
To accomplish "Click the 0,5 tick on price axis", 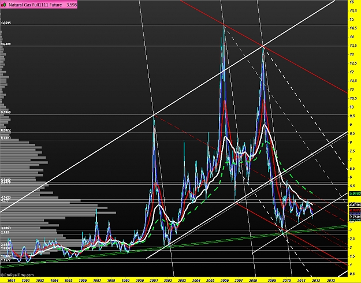I will (x=352, y=274).
